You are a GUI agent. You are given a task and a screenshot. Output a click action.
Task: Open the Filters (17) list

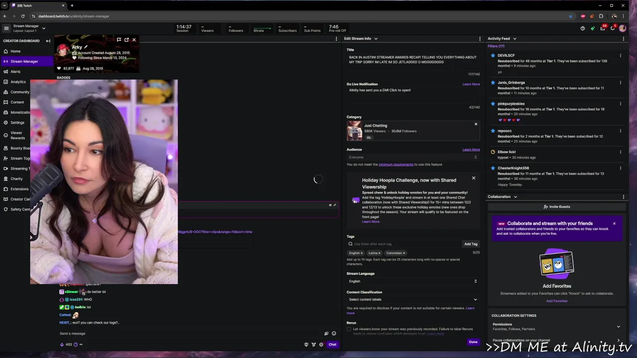(x=496, y=46)
